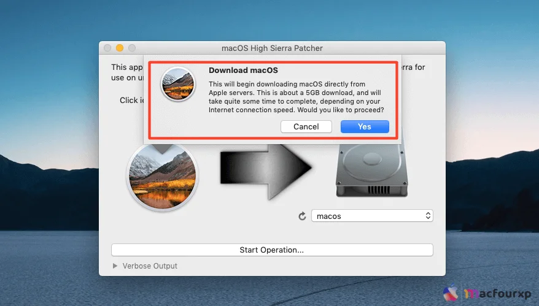
Task: Click the large High Sierra installer icon
Action: point(162,176)
